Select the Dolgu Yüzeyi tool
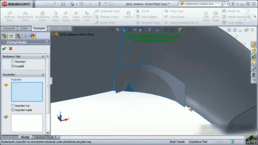This screenshot has height=145, width=258. 76,16
